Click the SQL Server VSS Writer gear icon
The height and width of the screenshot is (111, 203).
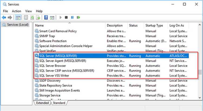click(x=37, y=75)
